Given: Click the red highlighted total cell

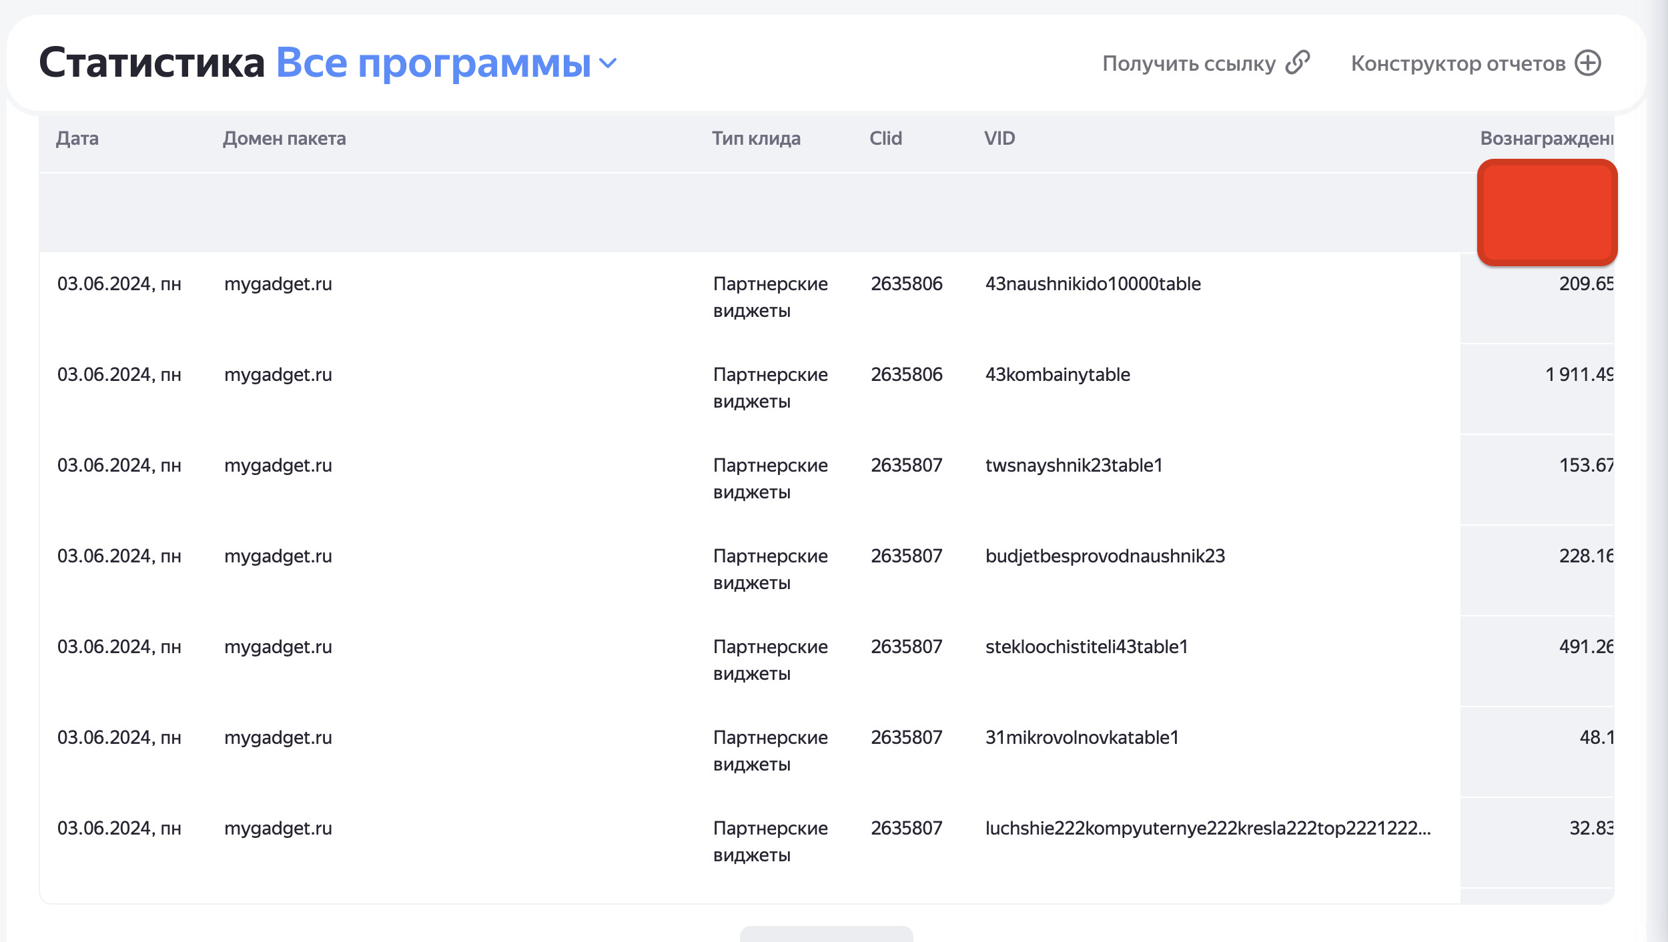Looking at the screenshot, I should (1547, 212).
